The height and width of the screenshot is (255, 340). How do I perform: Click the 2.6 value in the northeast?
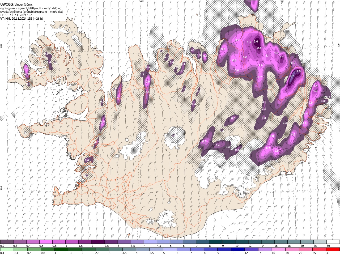[x=256, y=41]
